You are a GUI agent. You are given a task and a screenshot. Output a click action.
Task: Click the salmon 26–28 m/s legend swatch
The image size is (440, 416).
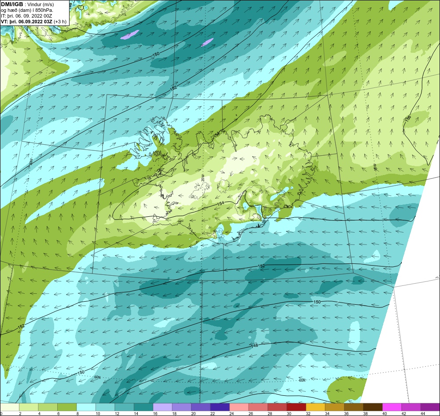pyautogui.click(x=258, y=407)
